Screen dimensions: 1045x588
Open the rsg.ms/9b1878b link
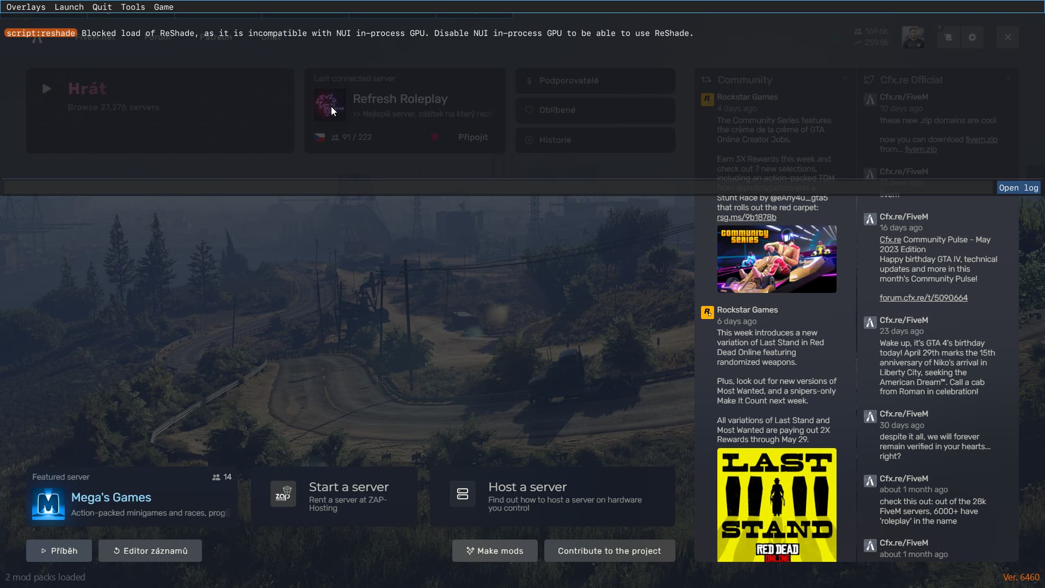746,217
